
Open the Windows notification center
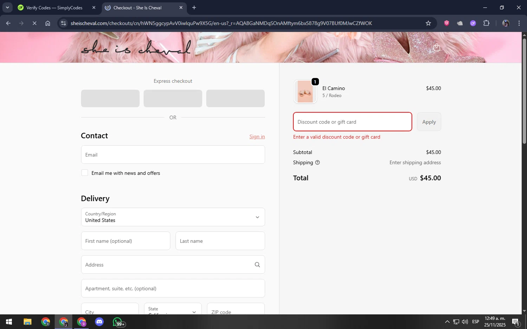(516, 322)
